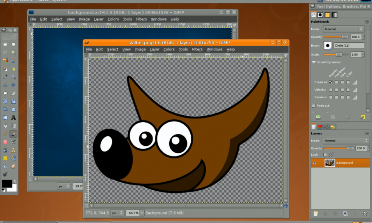This screenshot has height=223, width=372.
Task: Hide the Background layer
Action: tap(315, 162)
